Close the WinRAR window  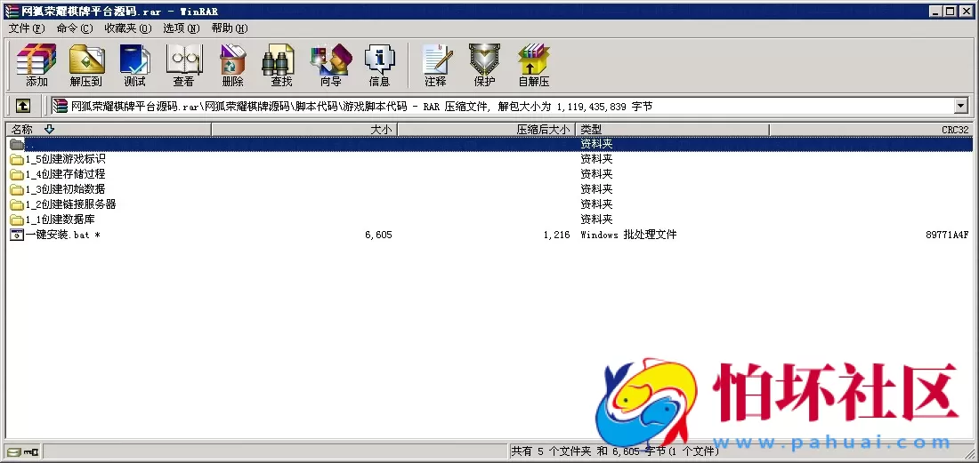coord(966,11)
